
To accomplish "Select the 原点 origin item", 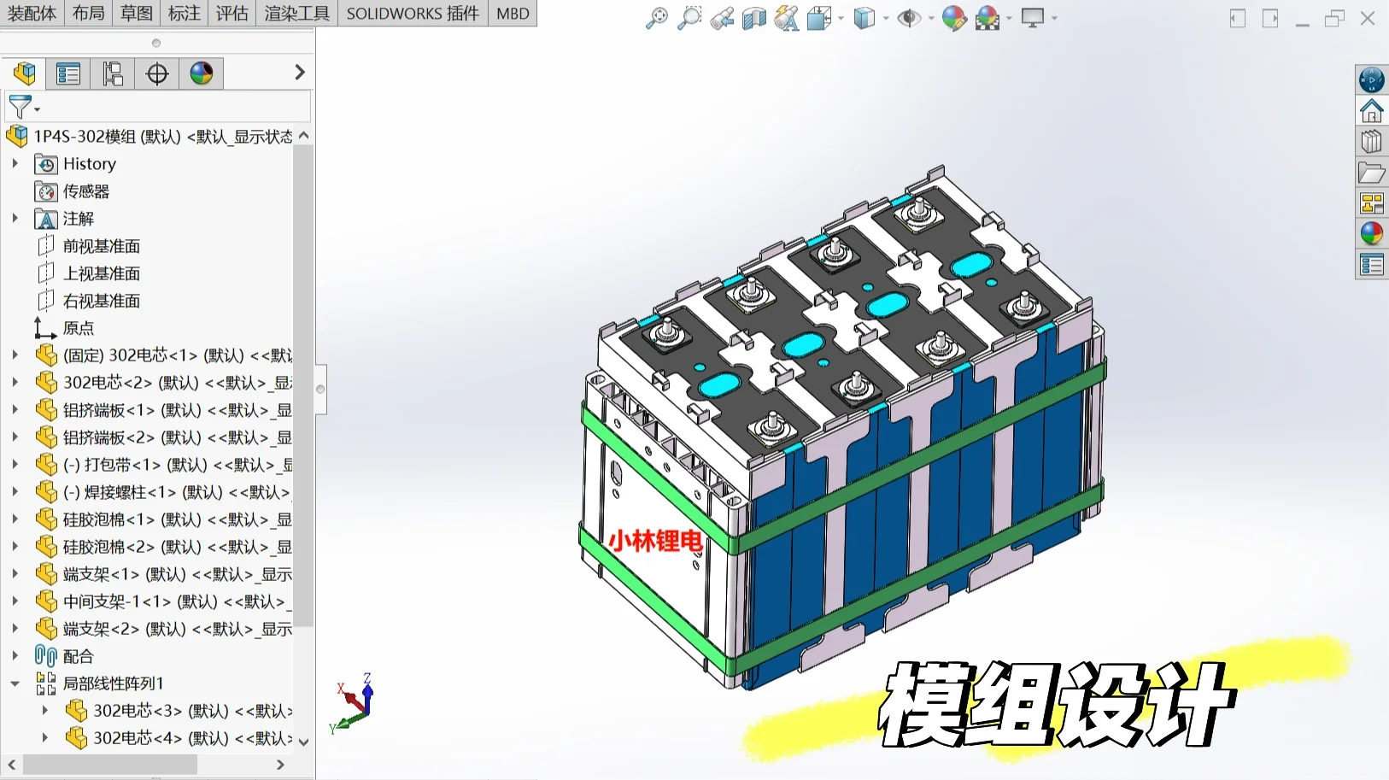I will point(65,327).
